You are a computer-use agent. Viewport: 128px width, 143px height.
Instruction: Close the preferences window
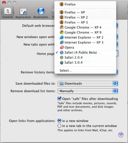tap(4, 3)
